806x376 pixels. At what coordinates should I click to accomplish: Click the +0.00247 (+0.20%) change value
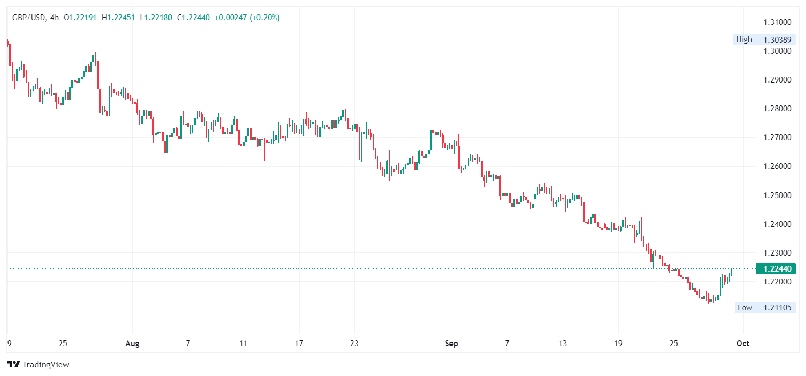pyautogui.click(x=247, y=18)
